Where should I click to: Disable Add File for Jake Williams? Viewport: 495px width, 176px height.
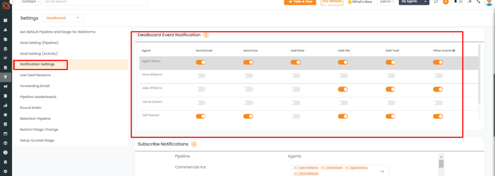pyautogui.click(x=343, y=89)
